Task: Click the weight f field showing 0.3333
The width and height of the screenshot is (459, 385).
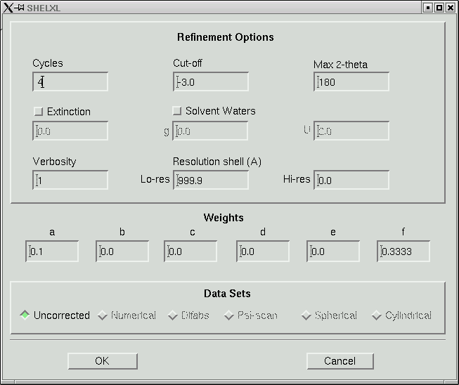Action: [403, 251]
